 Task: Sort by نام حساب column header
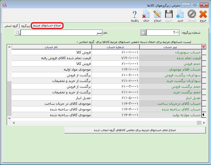pos(52,47)
